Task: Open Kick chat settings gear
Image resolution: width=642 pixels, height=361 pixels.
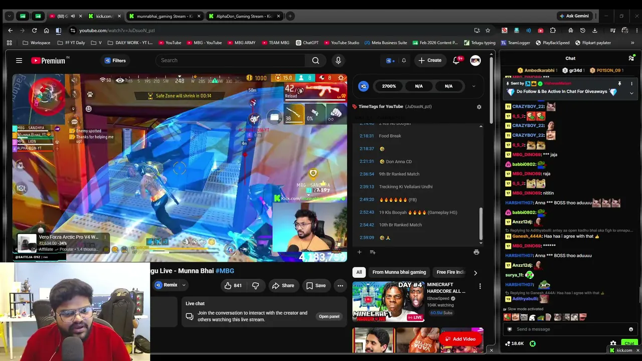Action: [613, 343]
